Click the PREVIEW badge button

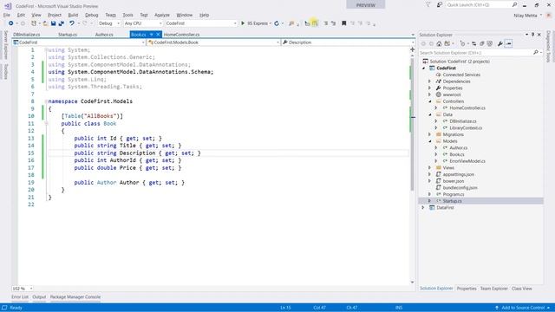[366, 5]
